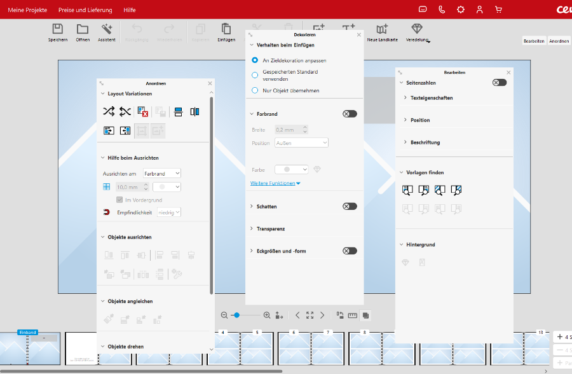Open the shopping cart icon
Screen dimensions: 572x374
click(498, 10)
